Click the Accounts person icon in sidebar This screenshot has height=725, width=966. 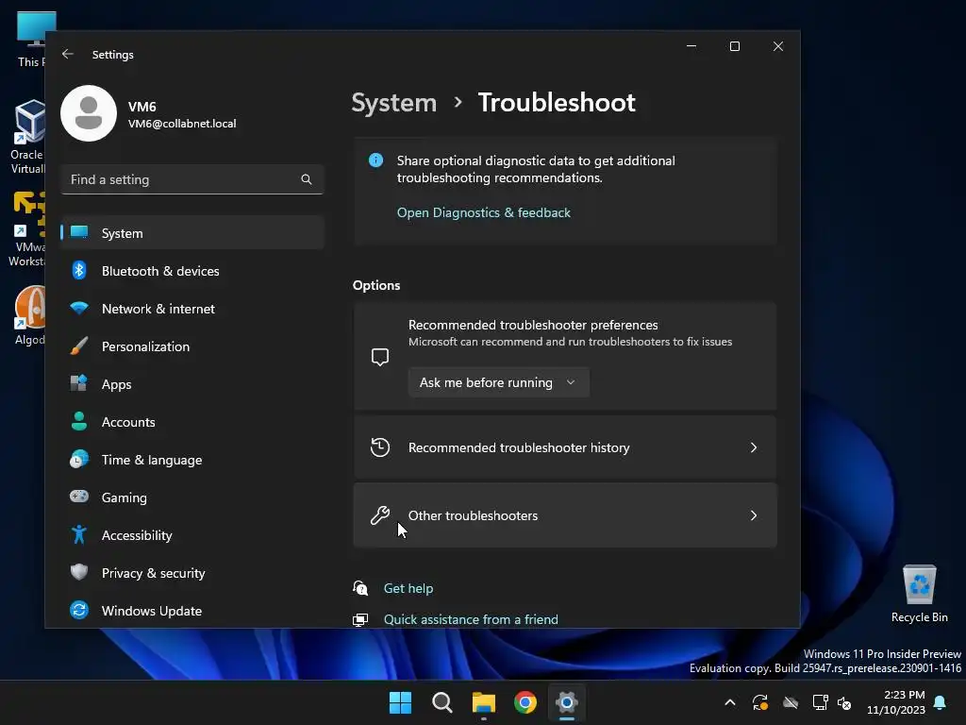[x=79, y=422]
